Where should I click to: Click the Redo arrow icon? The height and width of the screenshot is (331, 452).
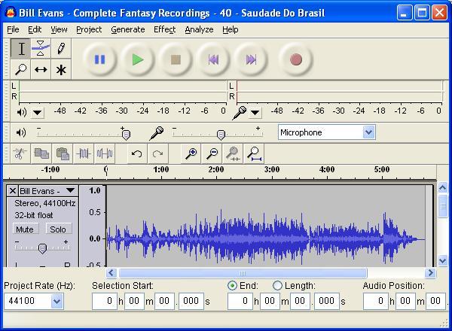(x=157, y=153)
